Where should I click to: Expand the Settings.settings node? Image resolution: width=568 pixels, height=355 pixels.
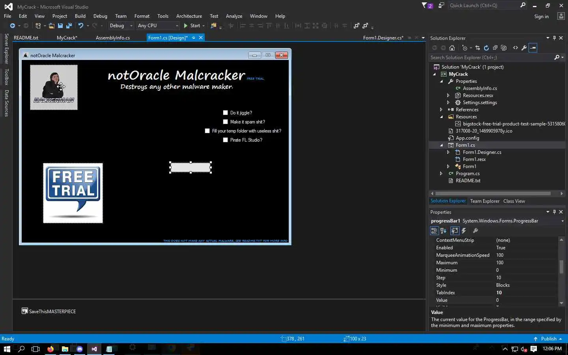pyautogui.click(x=448, y=103)
